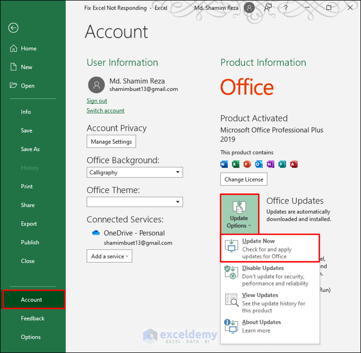This screenshot has height=353, width=361.
Task: Click the OneDrive cloud icon
Action: [x=96, y=233]
